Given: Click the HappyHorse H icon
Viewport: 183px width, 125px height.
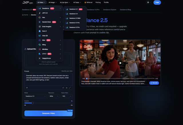Looking at the screenshot, I should 40,58.
